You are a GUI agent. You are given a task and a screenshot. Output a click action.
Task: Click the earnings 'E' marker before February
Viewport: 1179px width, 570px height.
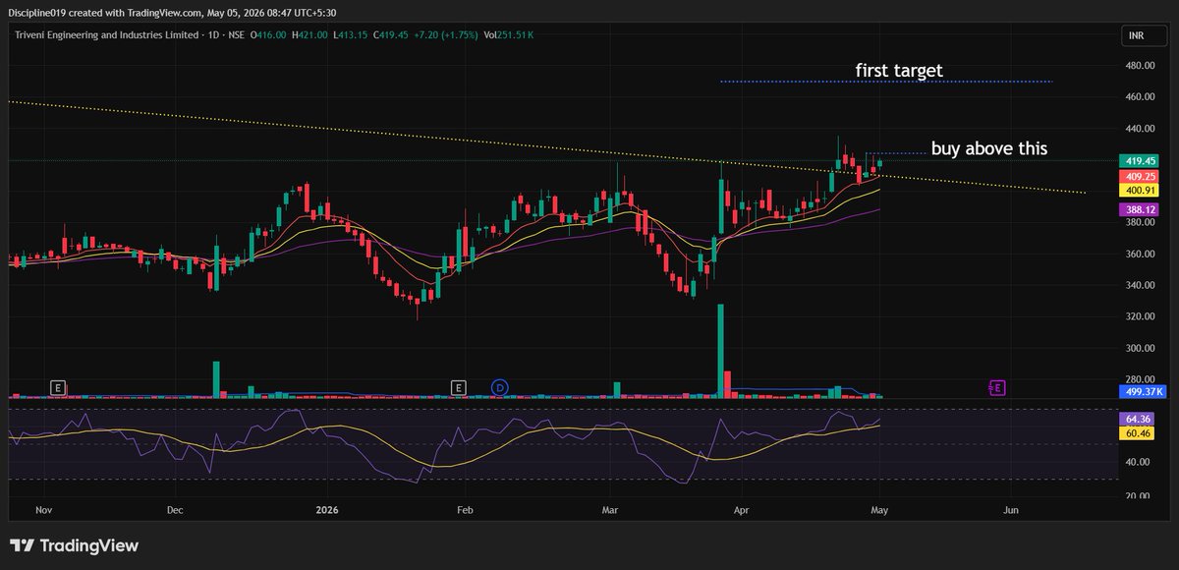click(x=458, y=388)
